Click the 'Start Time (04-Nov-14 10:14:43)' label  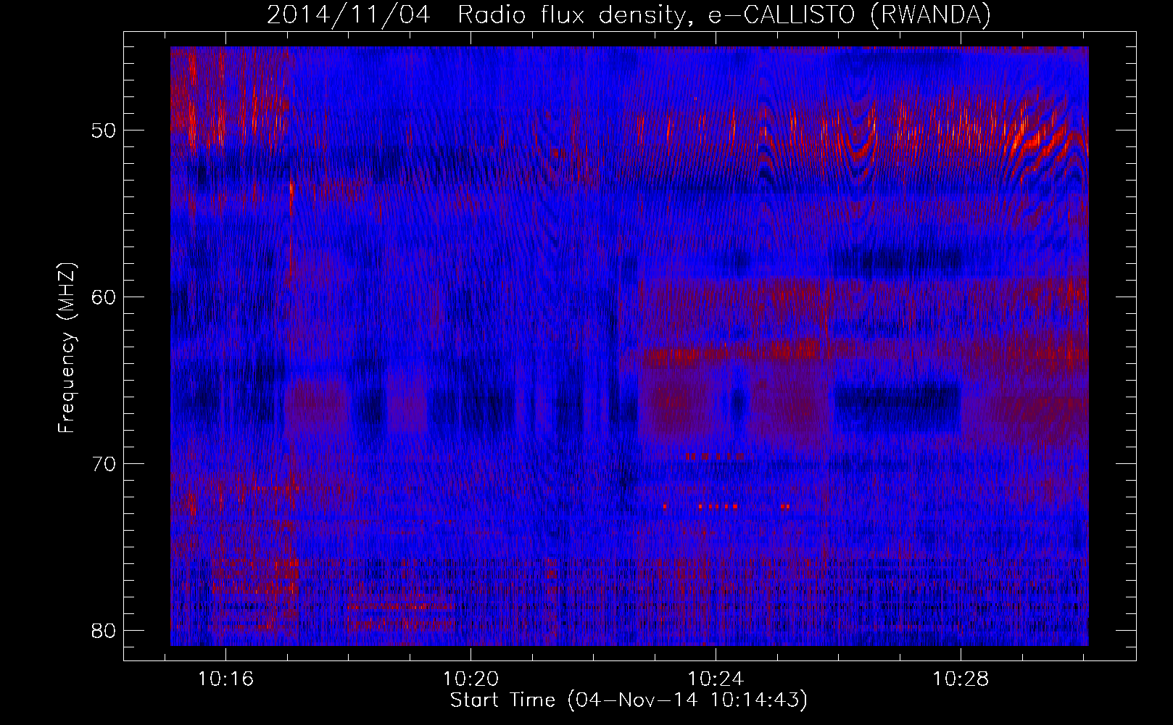pyautogui.click(x=629, y=700)
